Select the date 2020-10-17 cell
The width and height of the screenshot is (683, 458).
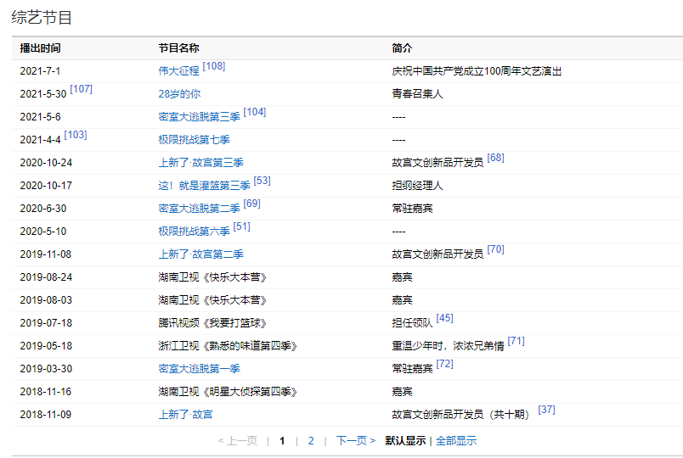(x=46, y=186)
